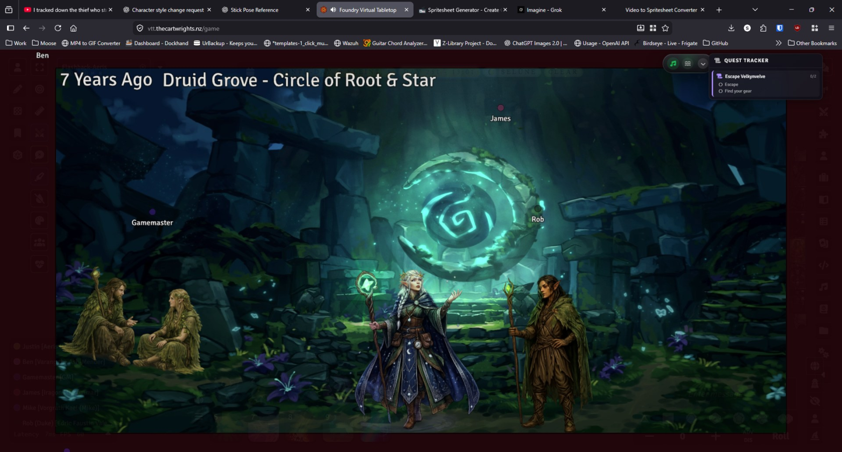Click the grid-plus toolbar icon beside the menu

click(815, 28)
